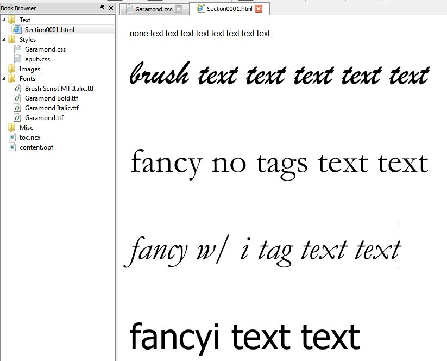Click the 'none text text' line
Image resolution: width=447 pixels, height=361 pixels.
tap(200, 33)
